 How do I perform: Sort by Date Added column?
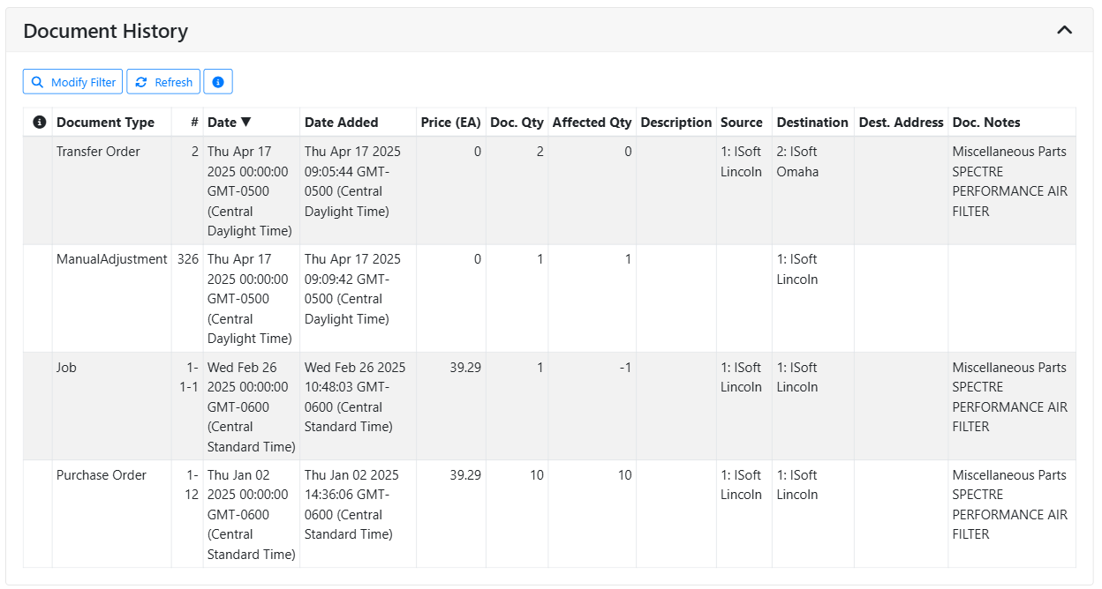(x=341, y=123)
